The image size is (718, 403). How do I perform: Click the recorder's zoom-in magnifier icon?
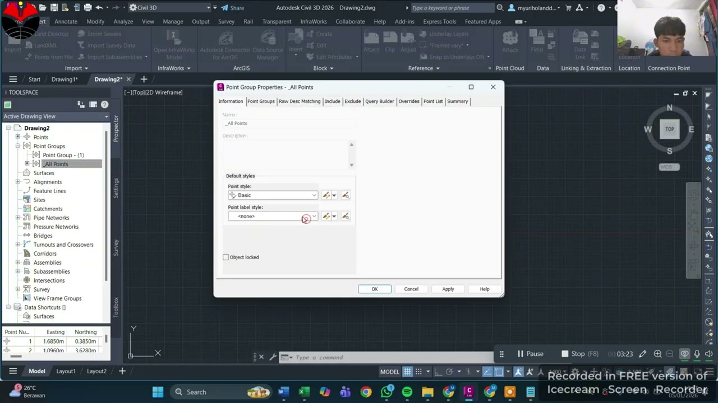click(657, 354)
